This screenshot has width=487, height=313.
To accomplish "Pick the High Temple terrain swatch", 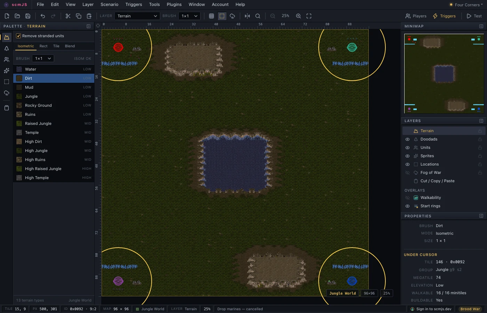I will point(19,178).
